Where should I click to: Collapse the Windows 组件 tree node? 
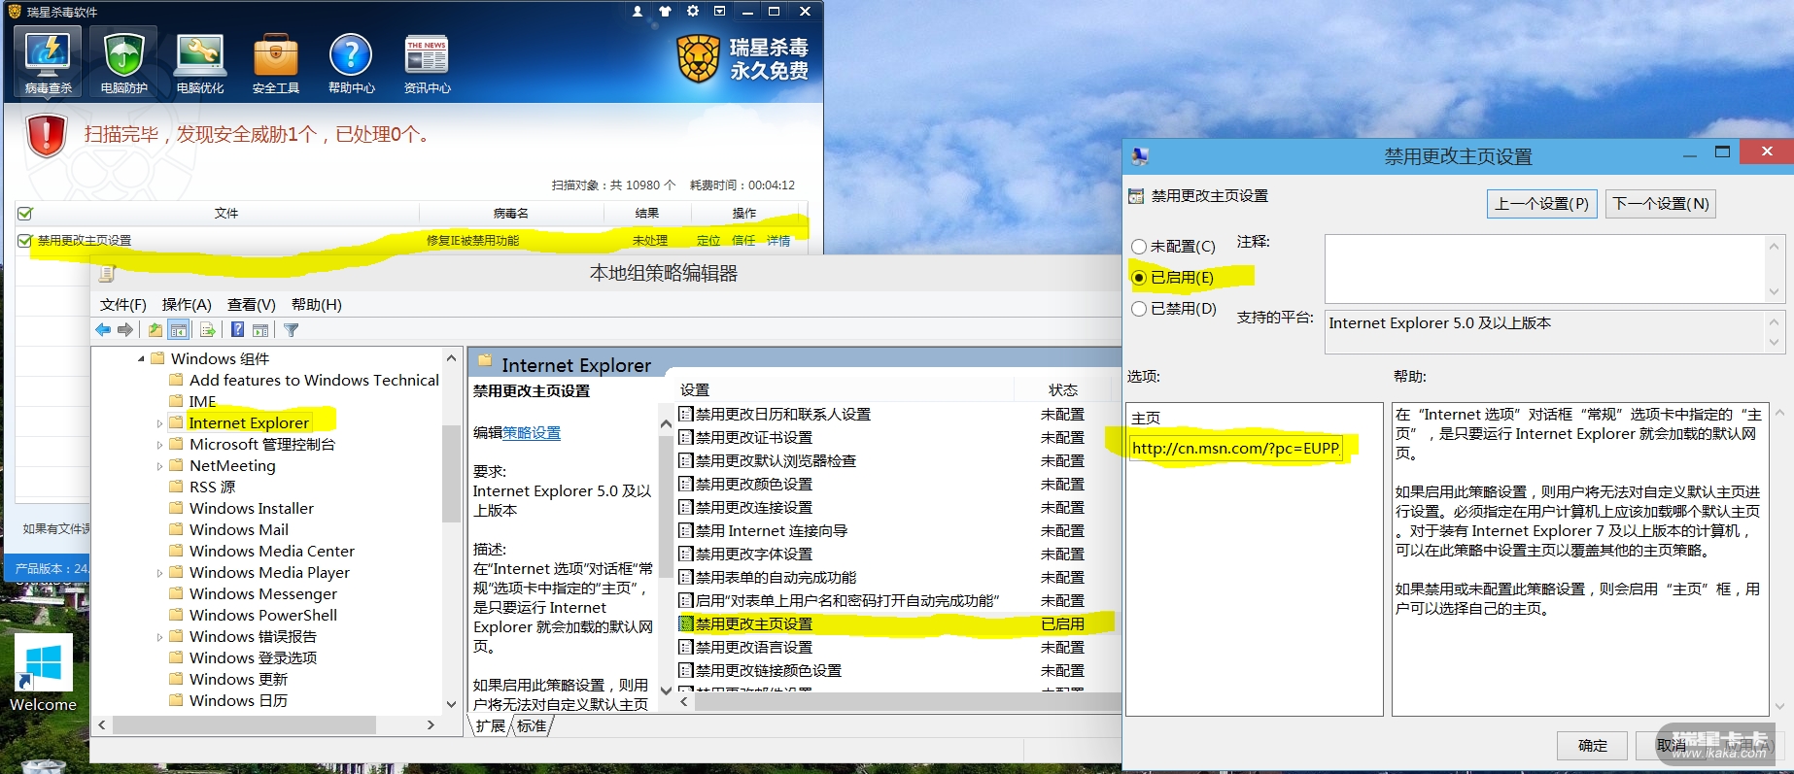point(141,359)
